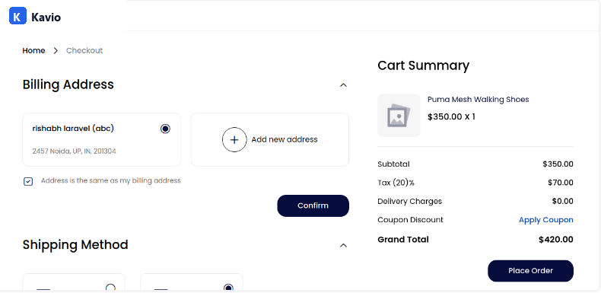Click the breadcrumb arrow after Home

(56, 51)
